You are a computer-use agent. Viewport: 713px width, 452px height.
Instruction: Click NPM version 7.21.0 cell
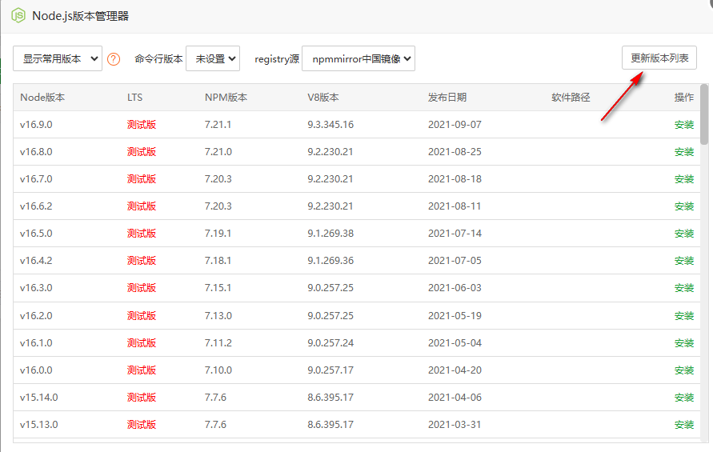pyautogui.click(x=218, y=152)
